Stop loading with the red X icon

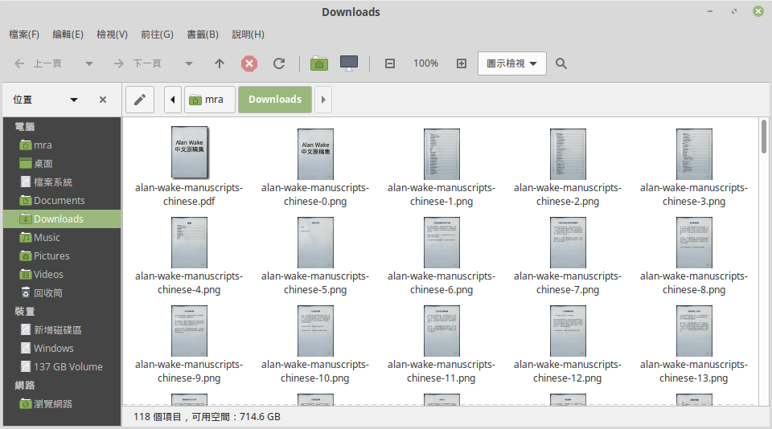[x=249, y=63]
